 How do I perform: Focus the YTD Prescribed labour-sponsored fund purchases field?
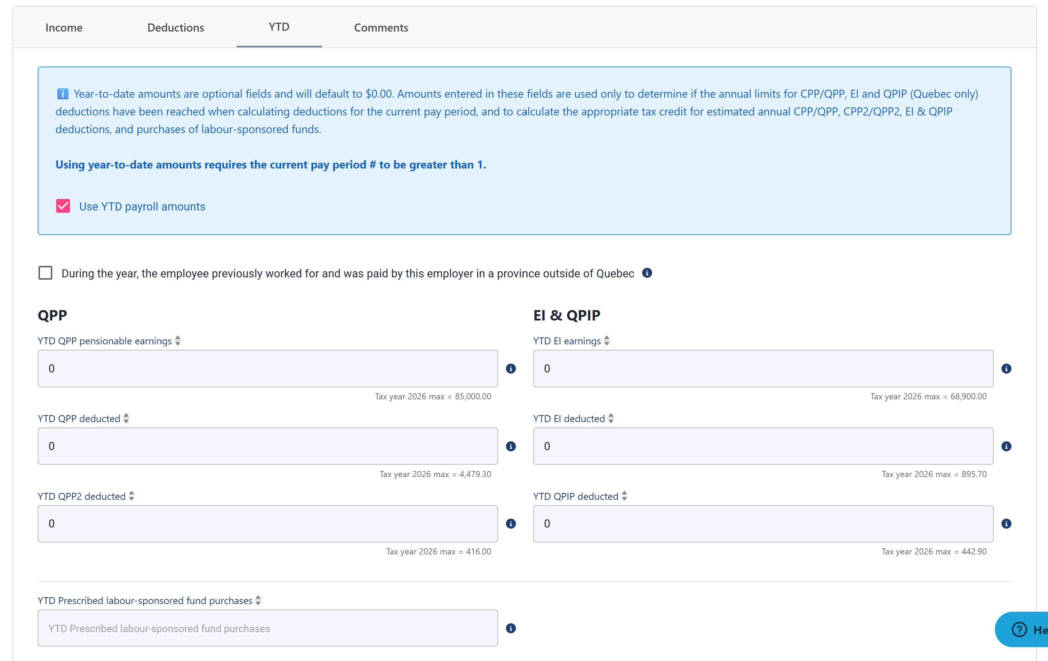click(x=268, y=628)
